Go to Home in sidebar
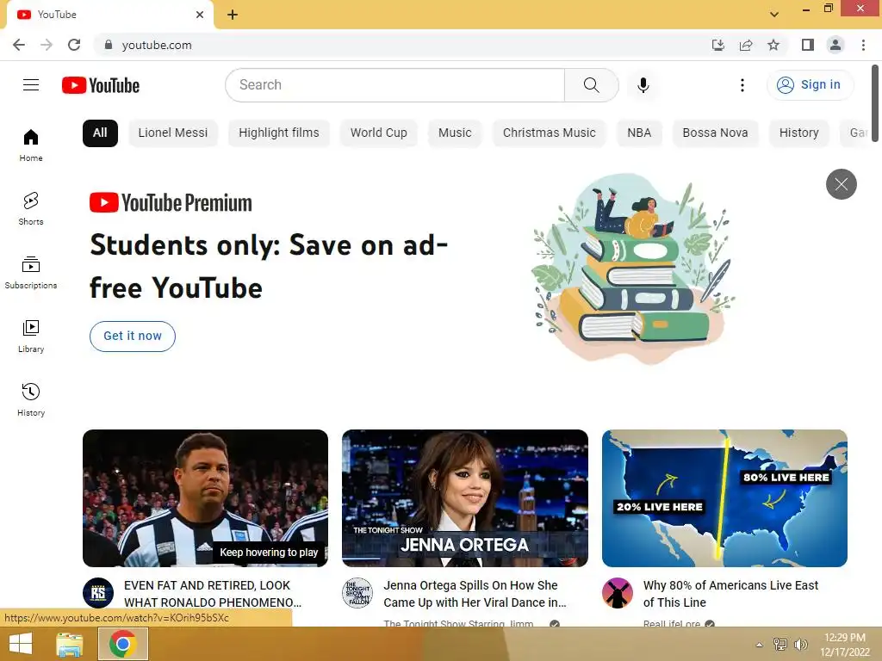The height and width of the screenshot is (661, 882). coord(31,145)
